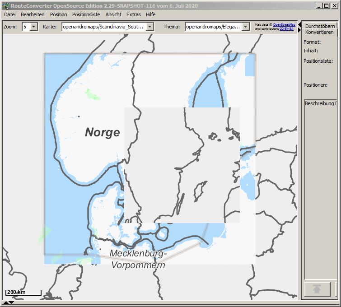The width and height of the screenshot is (341, 307).
Task: Click the left-pointing split pane arrow
Action: (x=299, y=24)
